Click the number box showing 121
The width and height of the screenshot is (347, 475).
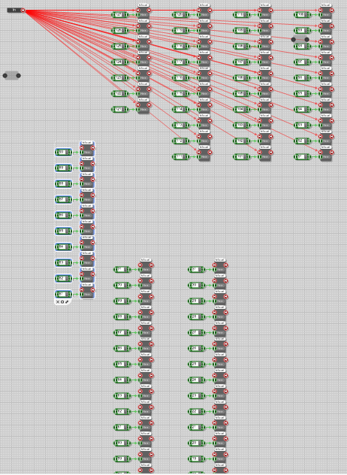[x=120, y=110]
